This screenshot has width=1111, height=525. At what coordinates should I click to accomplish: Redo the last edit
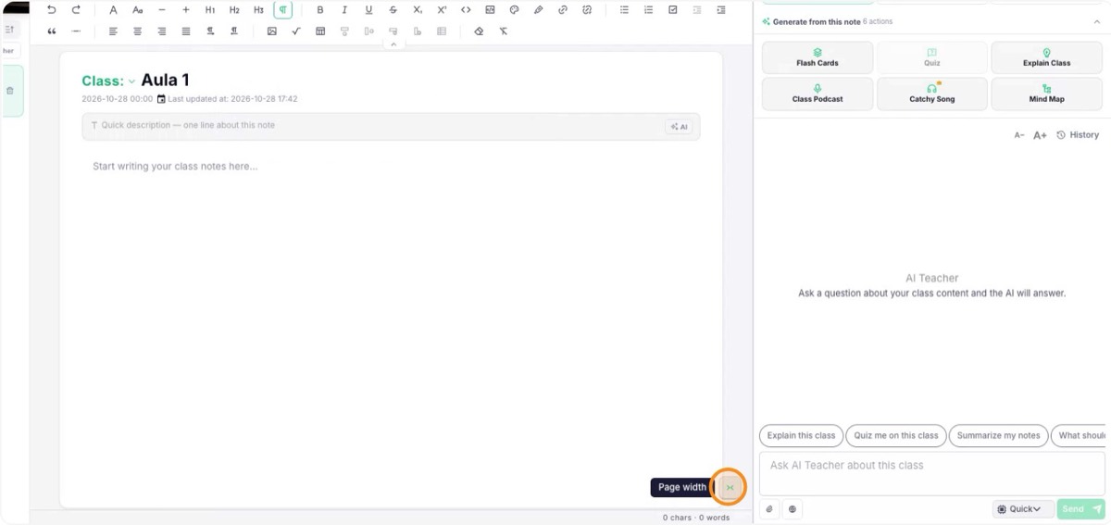[x=76, y=9]
